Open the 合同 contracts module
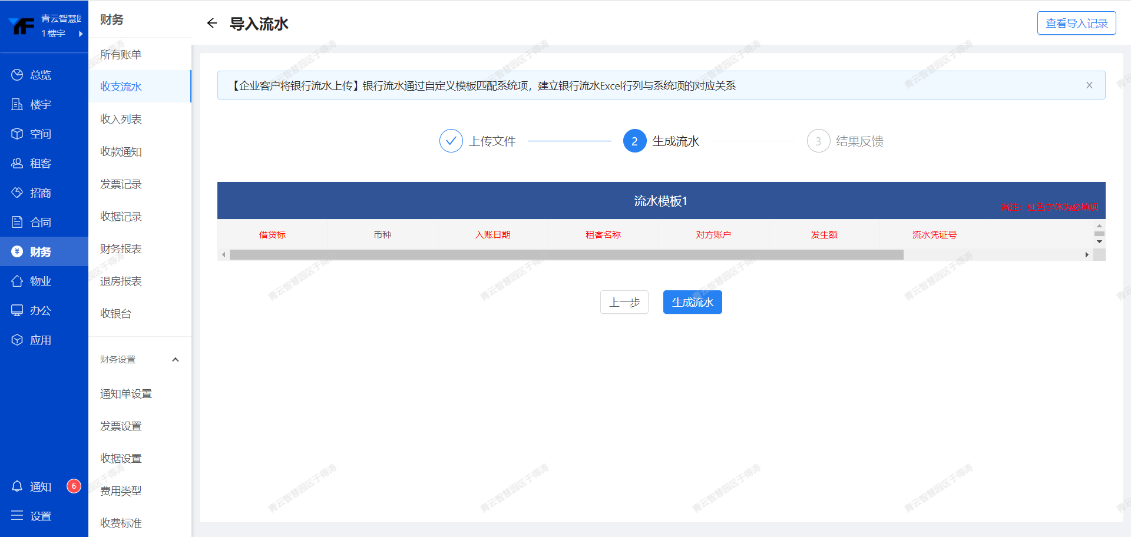Viewport: 1131px width, 537px height. pos(40,223)
